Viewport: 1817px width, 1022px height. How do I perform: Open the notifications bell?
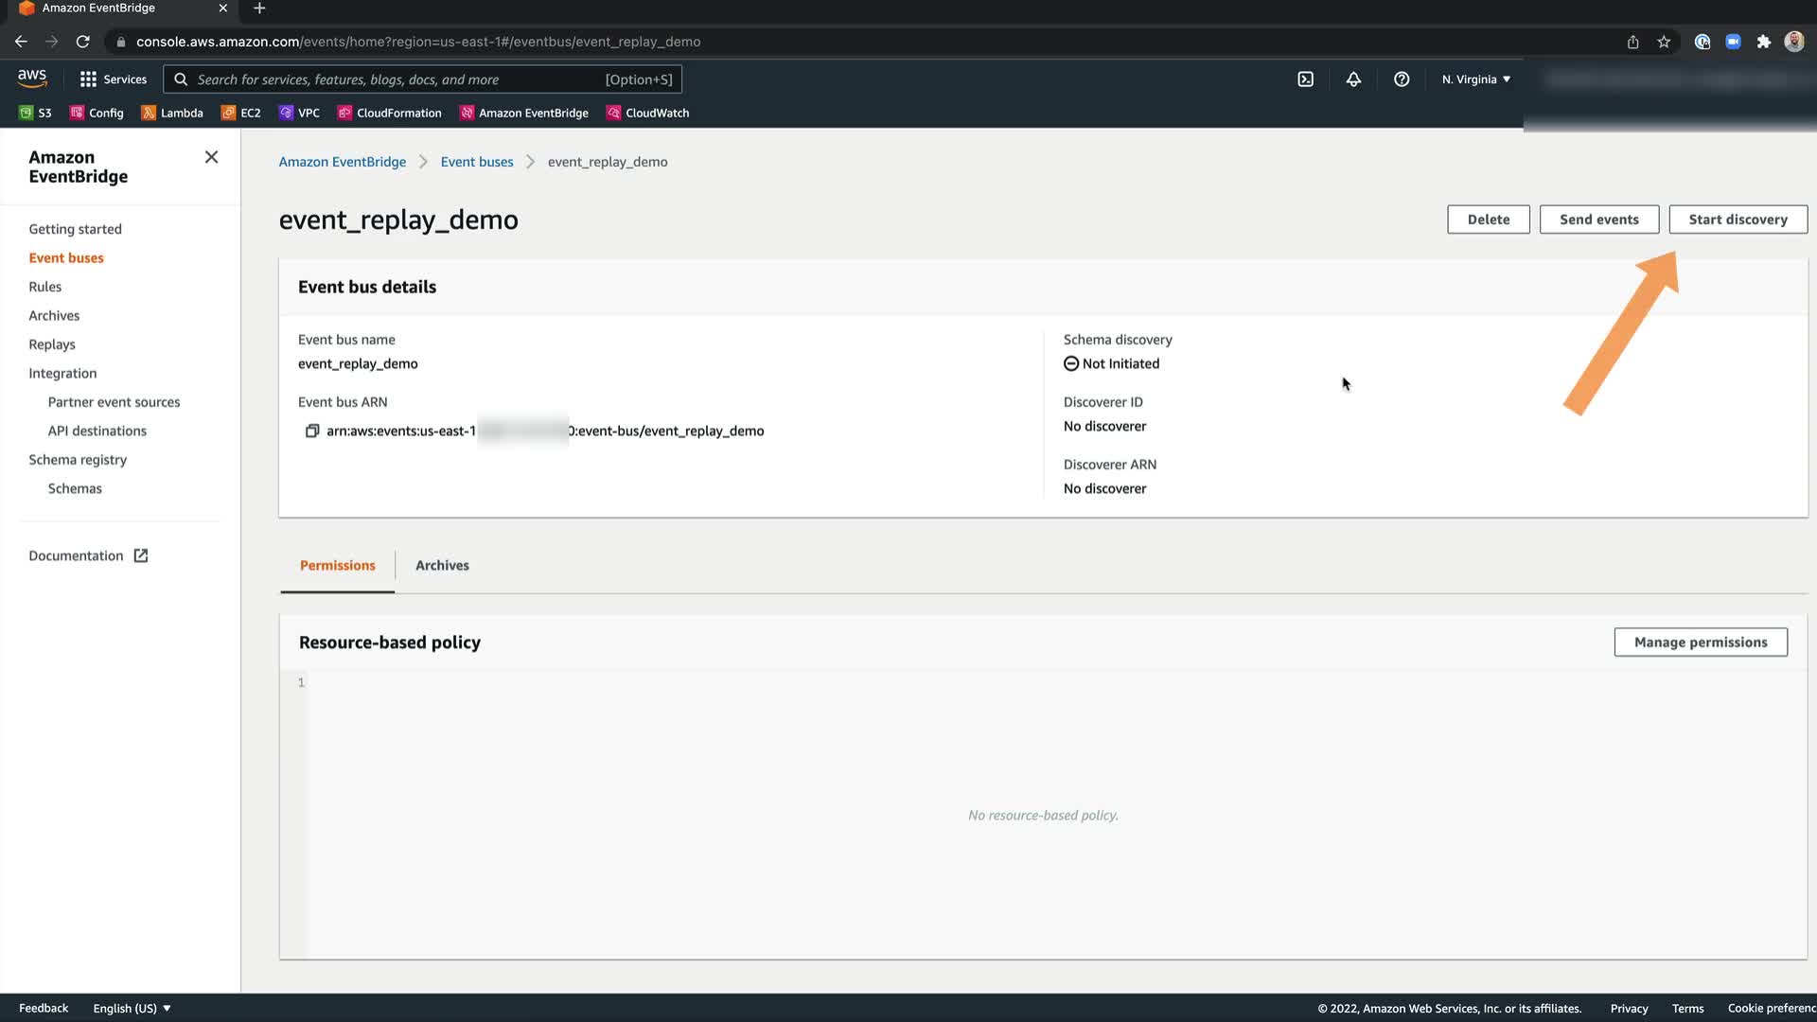[1353, 79]
